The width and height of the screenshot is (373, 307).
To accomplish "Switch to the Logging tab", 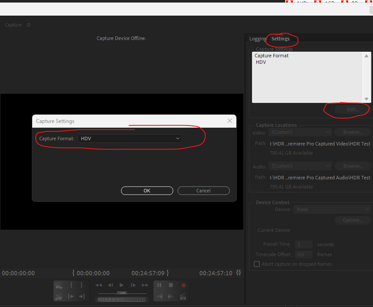I will [x=257, y=39].
